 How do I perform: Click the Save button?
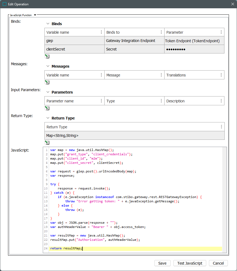pyautogui.click(x=162, y=263)
